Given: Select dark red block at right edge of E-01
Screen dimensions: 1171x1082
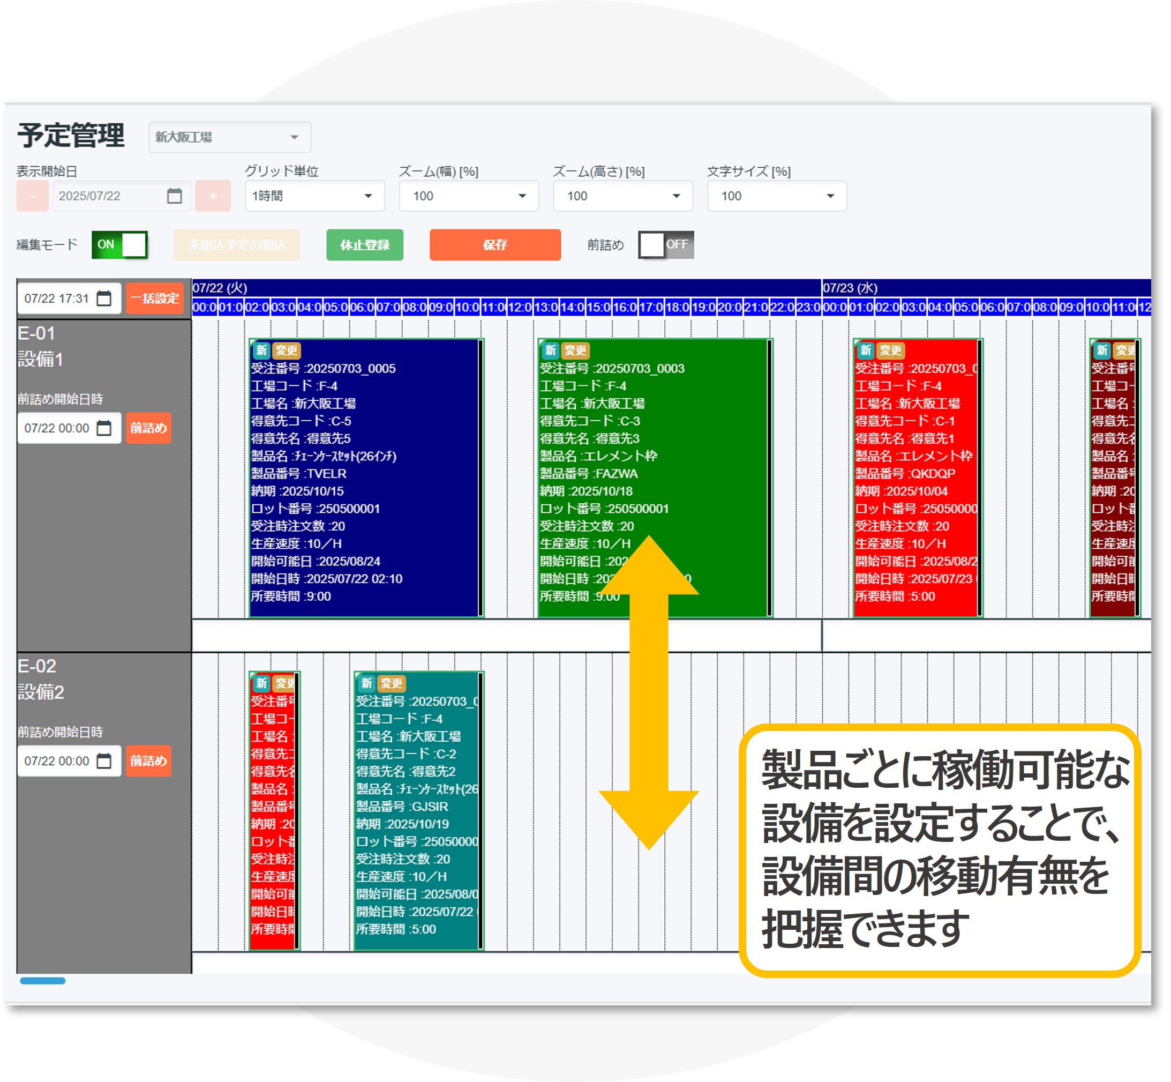Looking at the screenshot, I should (1115, 478).
